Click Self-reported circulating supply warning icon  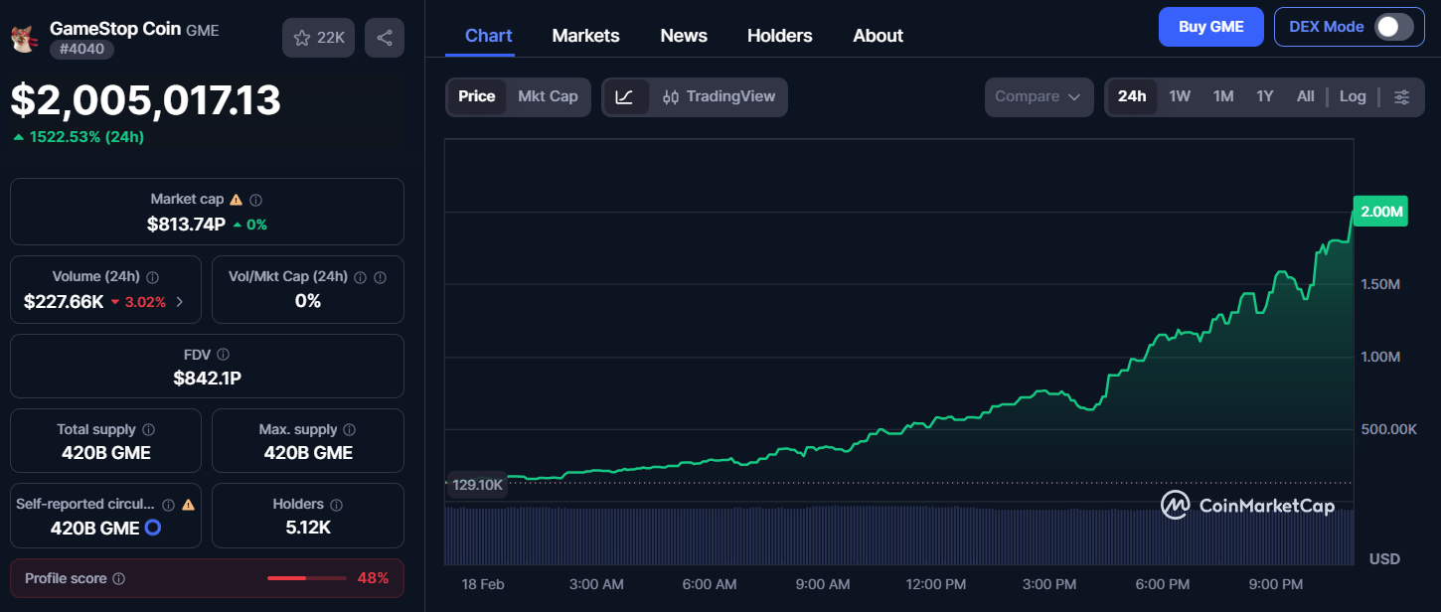pos(189,505)
